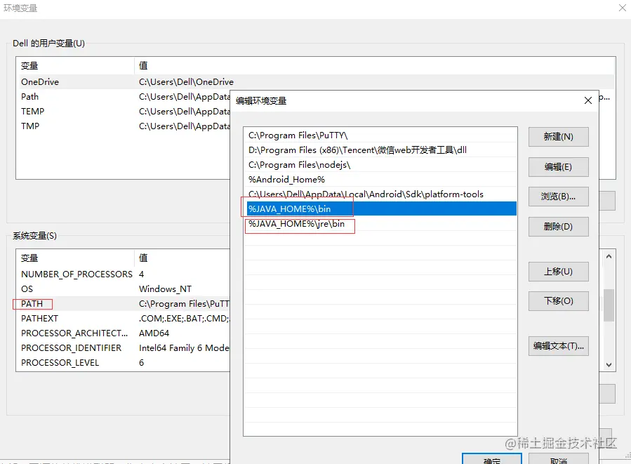Confirm with the 确定 button
Screen dimensions: 631x464
click(x=492, y=459)
